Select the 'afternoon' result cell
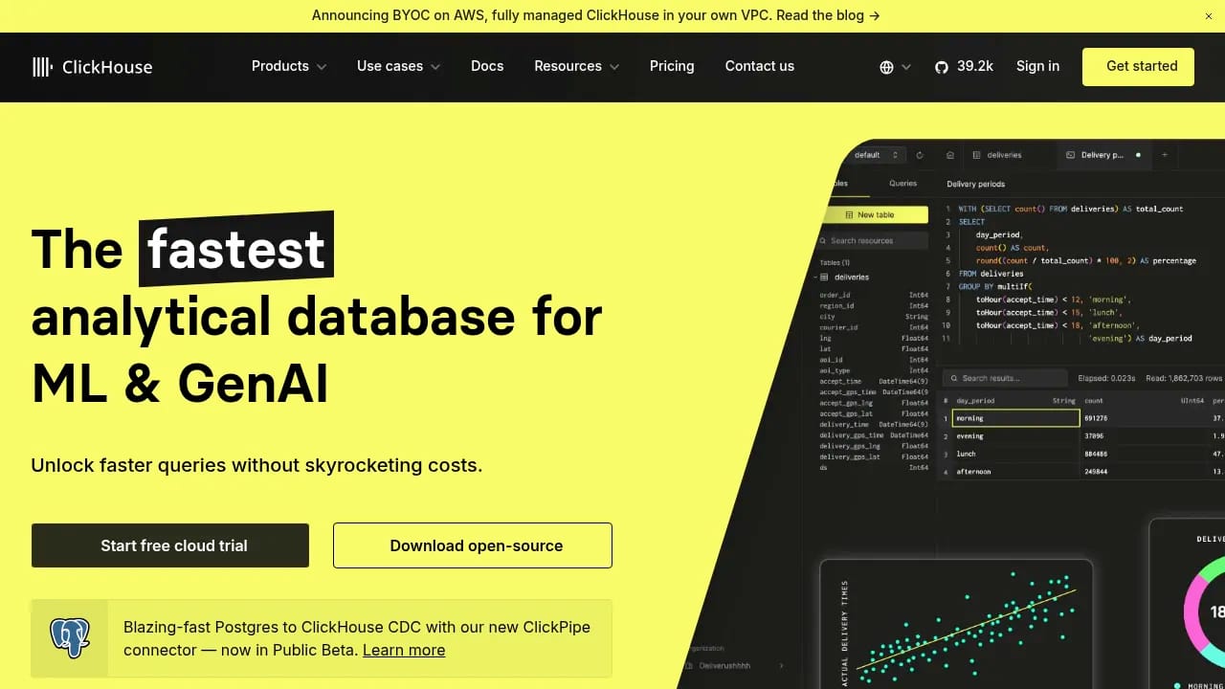 1018,472
